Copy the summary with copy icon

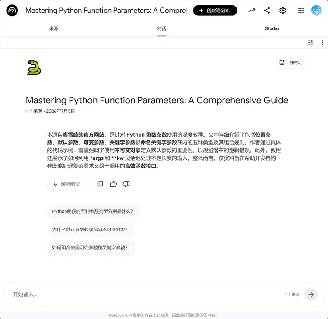coord(100,184)
